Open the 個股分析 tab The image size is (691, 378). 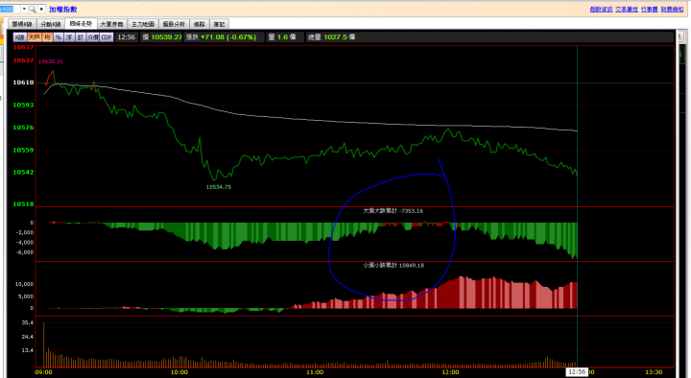(x=174, y=24)
